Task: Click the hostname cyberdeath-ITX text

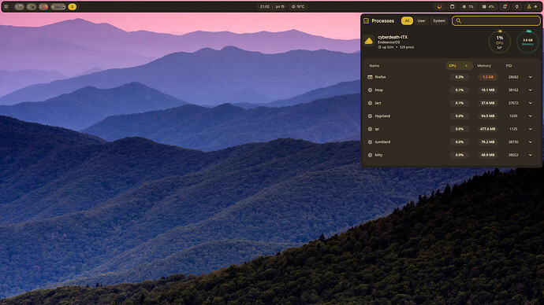Action: pyautogui.click(x=393, y=37)
